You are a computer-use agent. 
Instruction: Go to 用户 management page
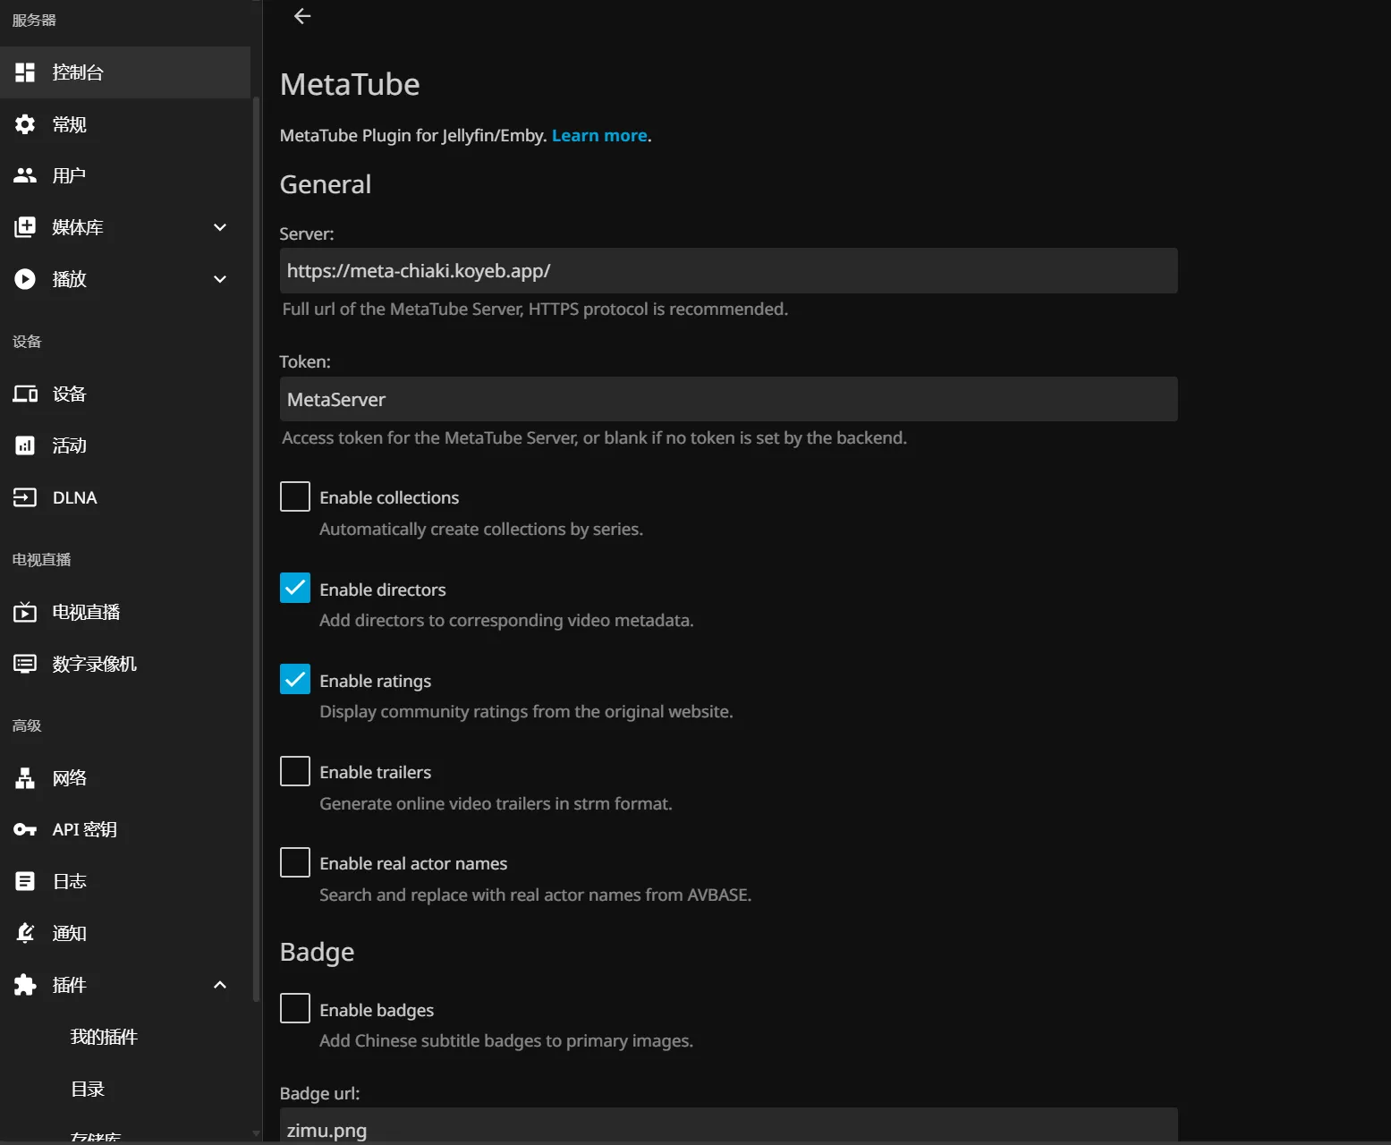(125, 175)
